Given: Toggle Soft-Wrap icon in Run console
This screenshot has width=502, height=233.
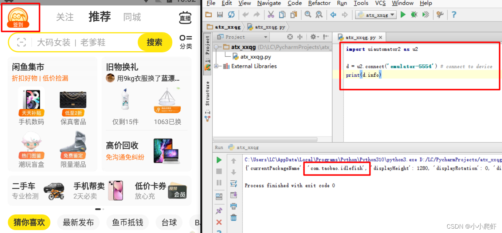Looking at the screenshot, I should [x=234, y=184].
